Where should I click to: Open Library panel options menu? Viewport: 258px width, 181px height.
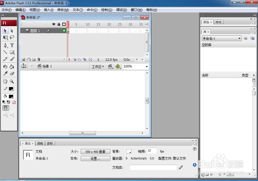[x=254, y=33]
